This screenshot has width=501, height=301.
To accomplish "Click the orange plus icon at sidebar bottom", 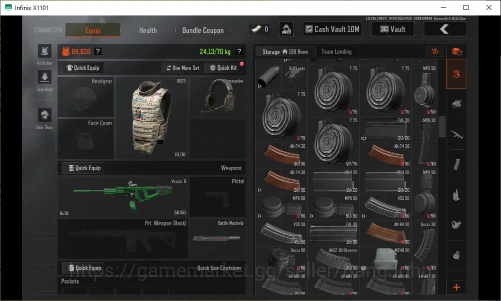I will pos(456,288).
